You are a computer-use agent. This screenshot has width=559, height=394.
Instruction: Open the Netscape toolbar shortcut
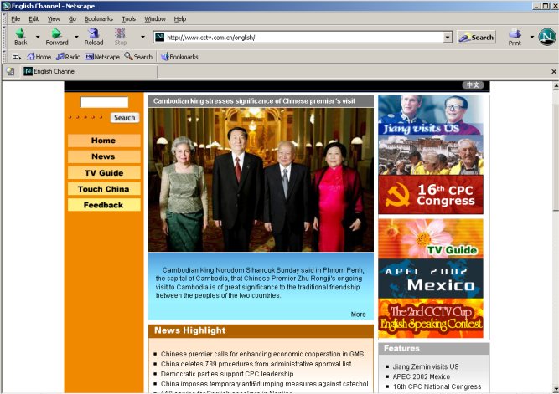(102, 57)
